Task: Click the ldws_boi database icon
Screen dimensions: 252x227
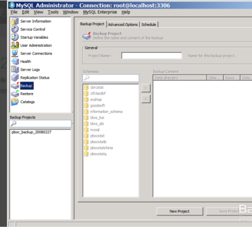Action: 86,117
